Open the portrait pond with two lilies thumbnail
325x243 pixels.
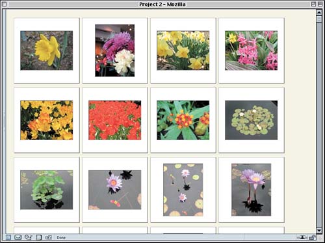click(x=183, y=190)
